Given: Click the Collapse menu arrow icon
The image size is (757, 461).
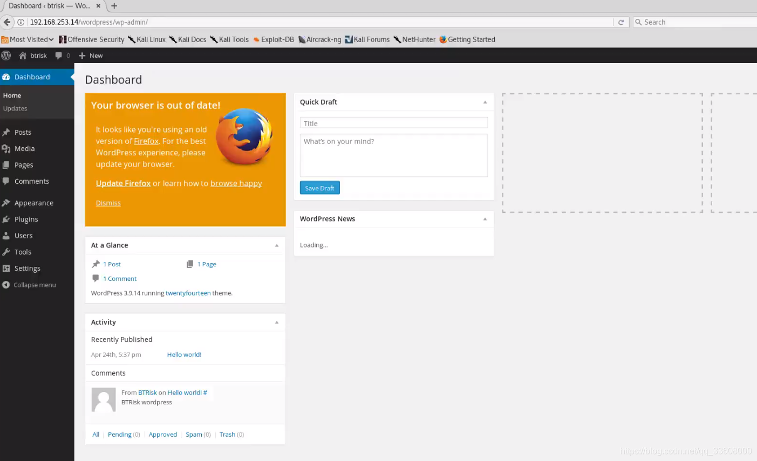Looking at the screenshot, I should 6,285.
